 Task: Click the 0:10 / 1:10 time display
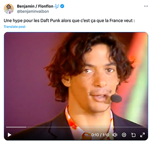100,135
